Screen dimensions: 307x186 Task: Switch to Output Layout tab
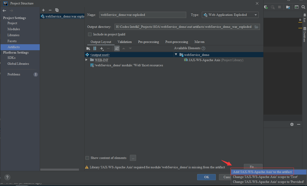tap(101, 42)
